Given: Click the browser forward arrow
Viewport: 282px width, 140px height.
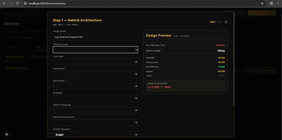Looking at the screenshot, I should point(11,4).
